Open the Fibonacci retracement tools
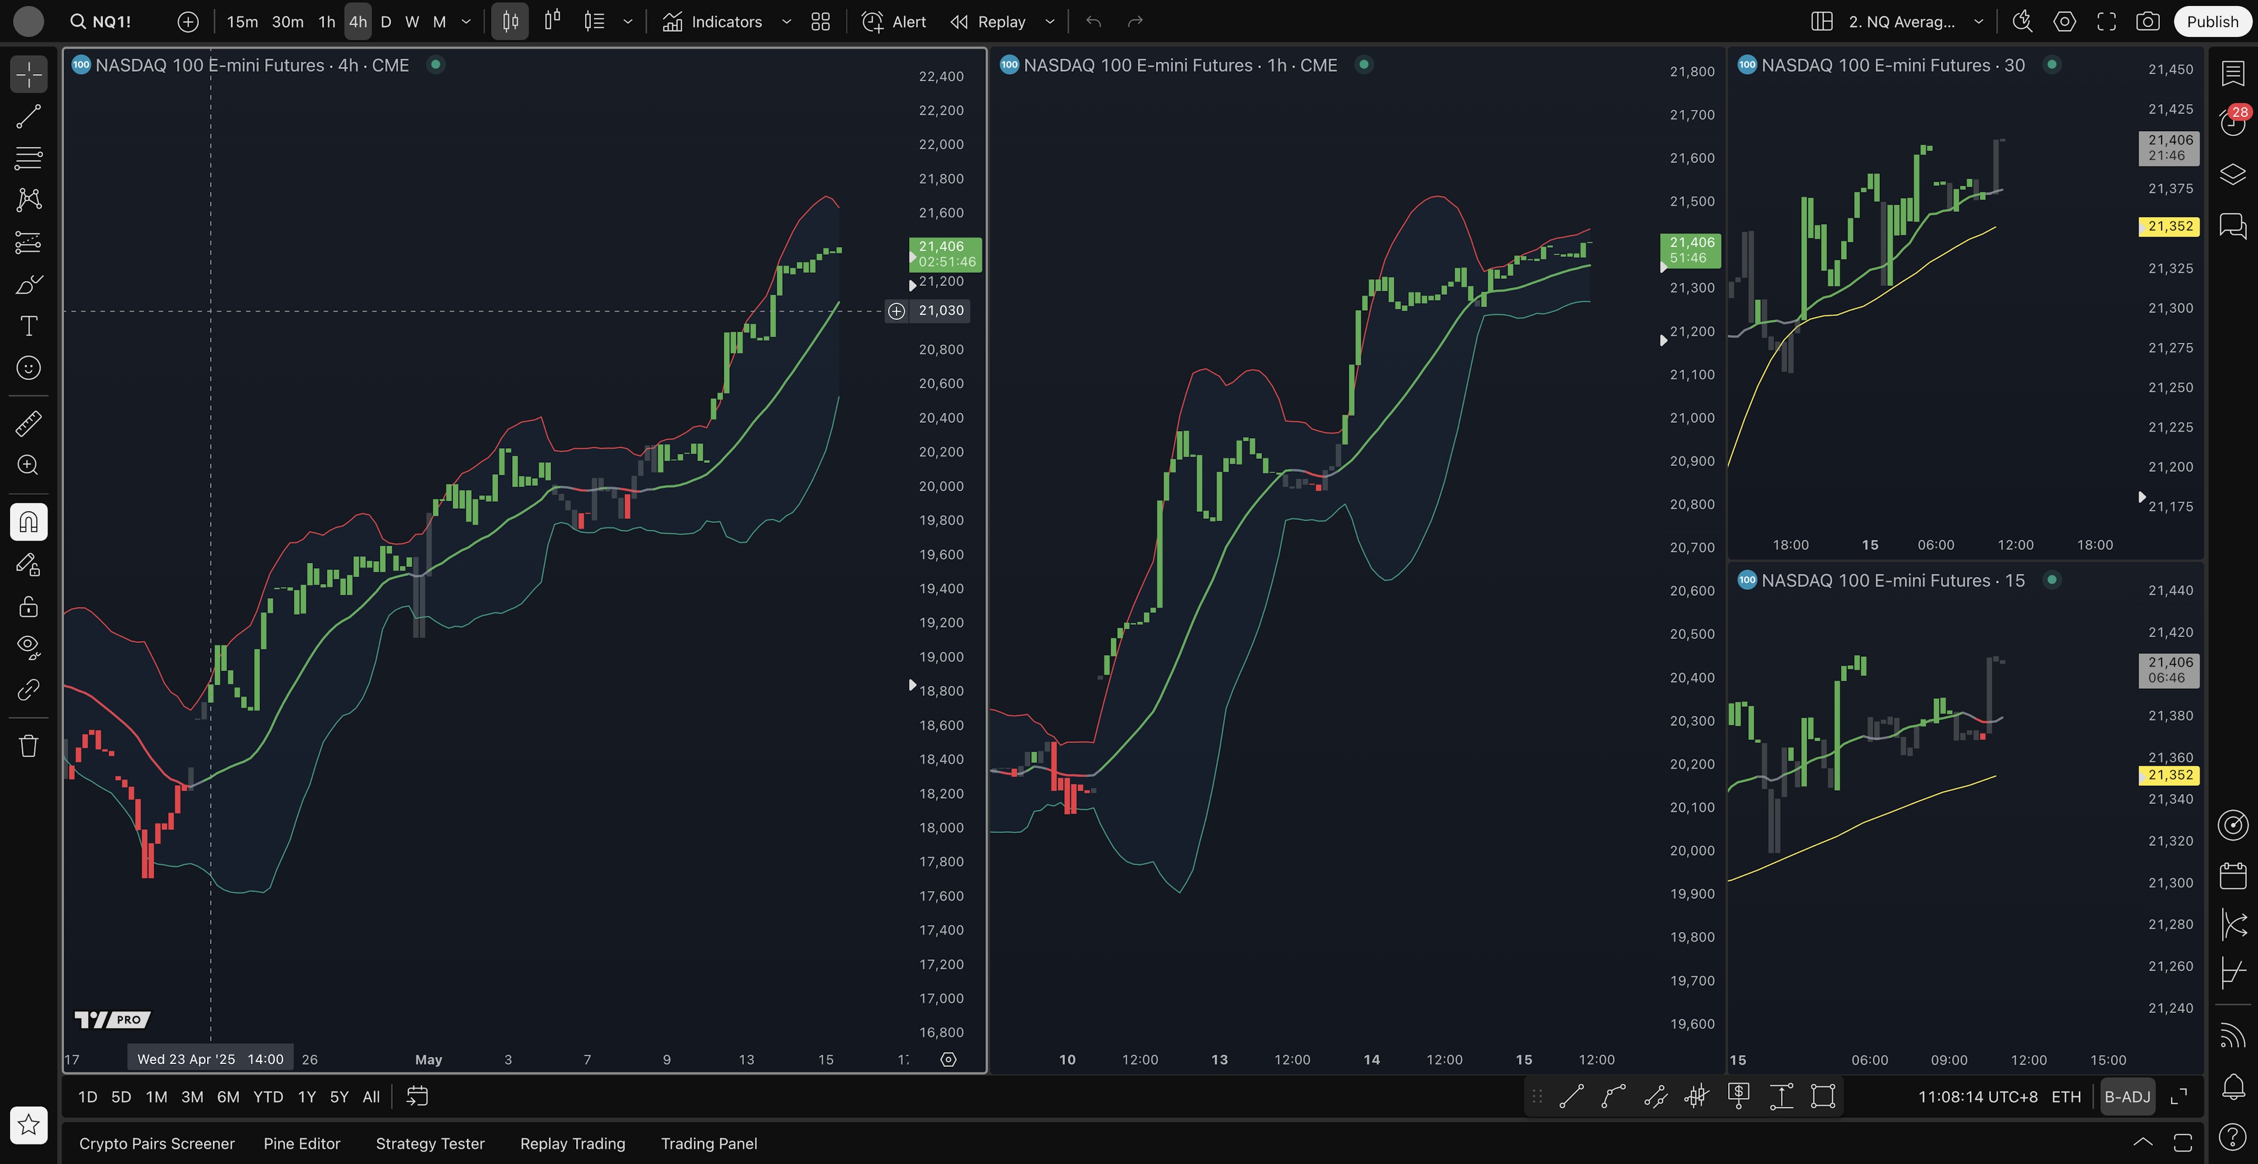 (x=28, y=159)
